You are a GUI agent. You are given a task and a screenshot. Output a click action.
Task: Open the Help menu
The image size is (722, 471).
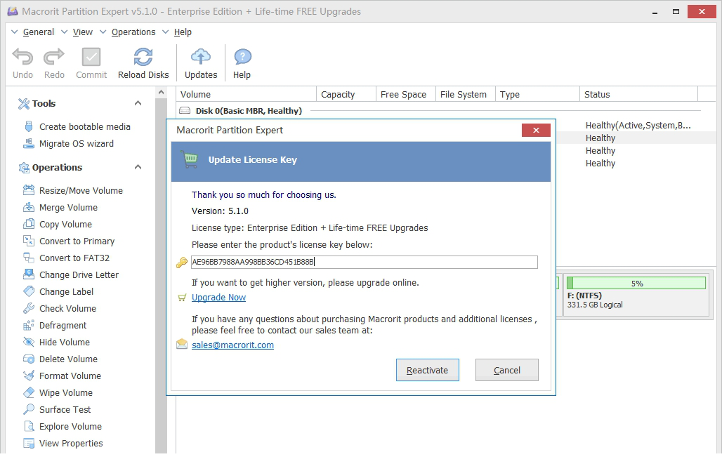(183, 32)
